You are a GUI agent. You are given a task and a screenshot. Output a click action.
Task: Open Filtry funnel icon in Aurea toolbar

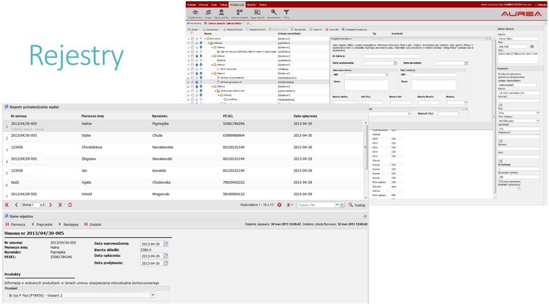286,14
